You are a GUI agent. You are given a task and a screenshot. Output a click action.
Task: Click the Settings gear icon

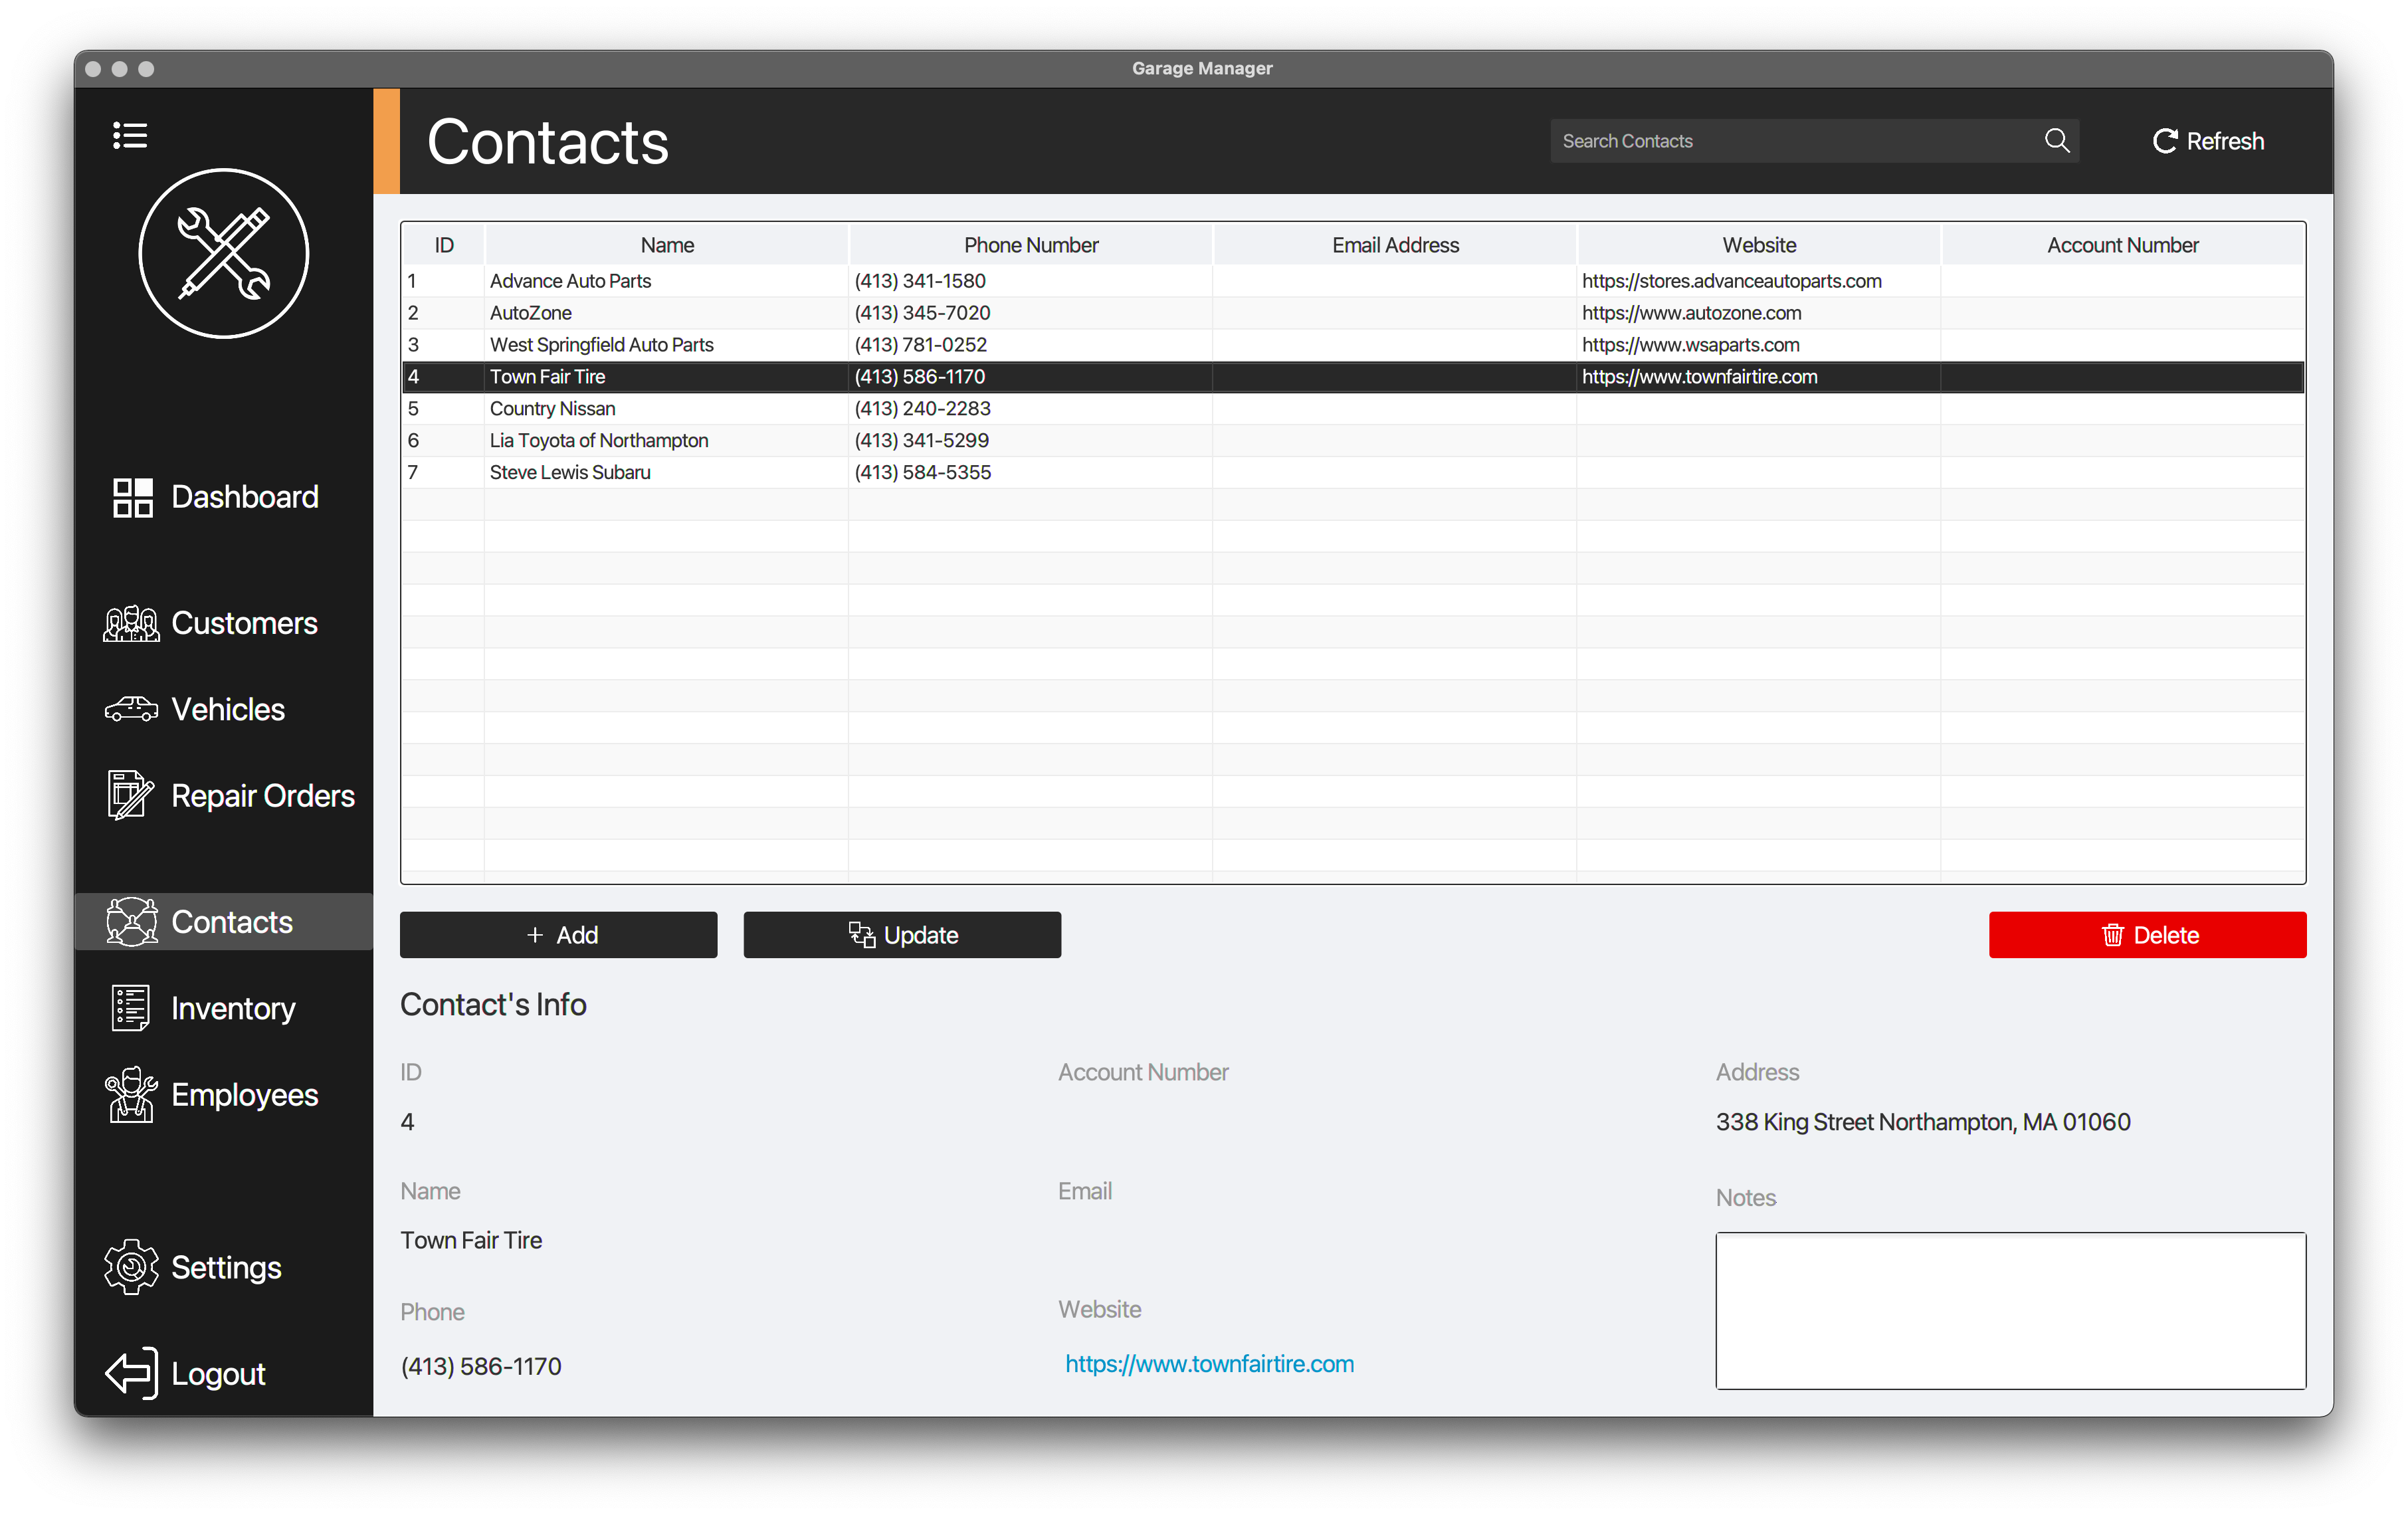coord(131,1267)
